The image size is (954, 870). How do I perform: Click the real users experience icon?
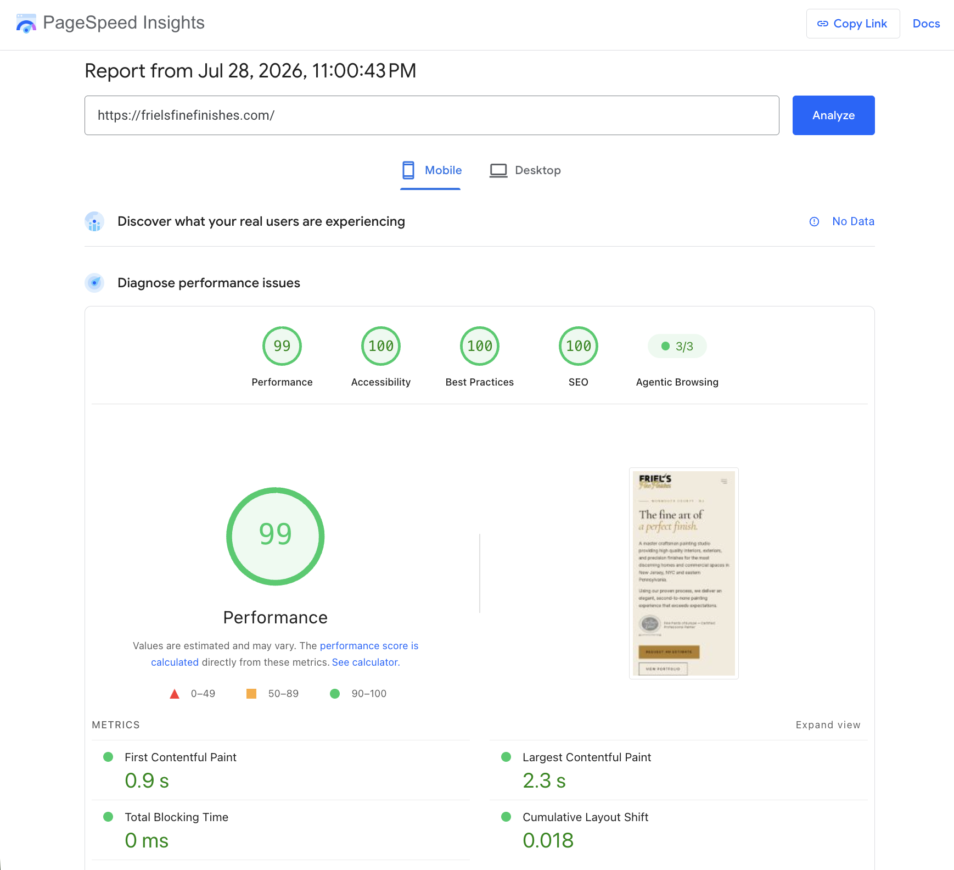tap(94, 221)
